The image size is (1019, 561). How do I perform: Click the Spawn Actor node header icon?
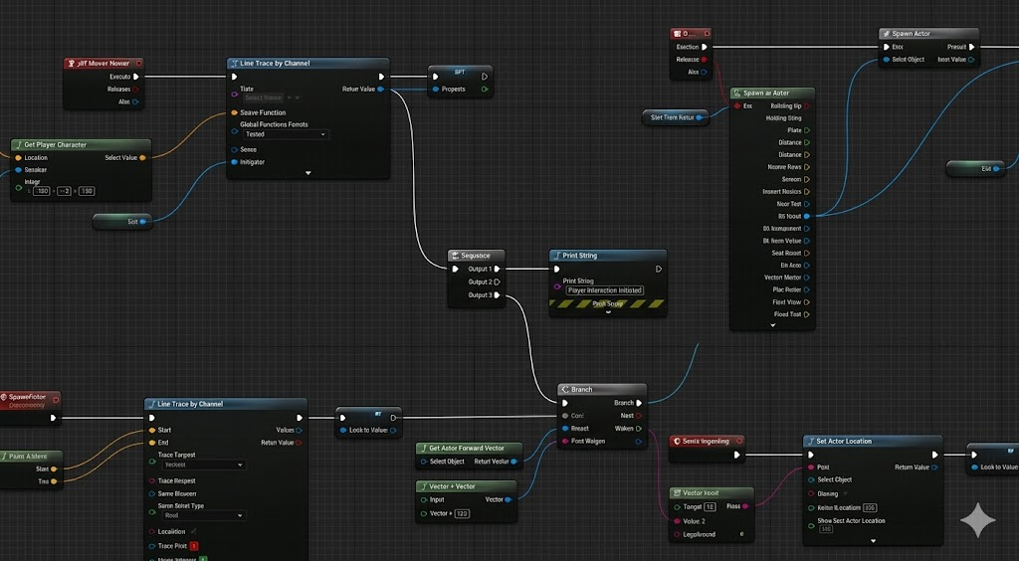tap(886, 34)
